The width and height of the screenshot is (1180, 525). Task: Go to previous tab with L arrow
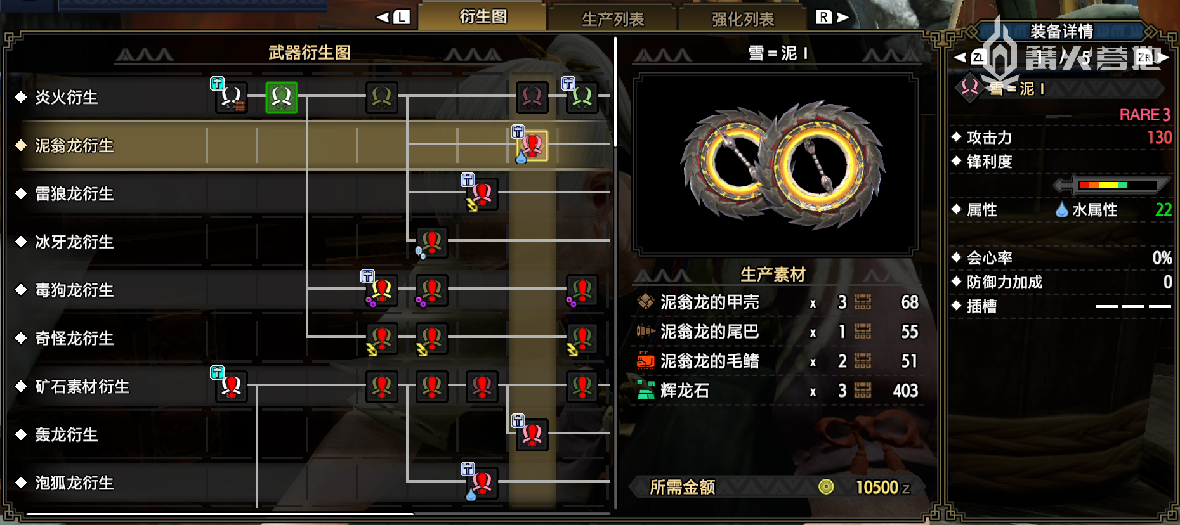393,17
